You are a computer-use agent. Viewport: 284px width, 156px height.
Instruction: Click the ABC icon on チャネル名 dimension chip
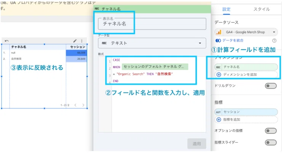click(x=218, y=67)
